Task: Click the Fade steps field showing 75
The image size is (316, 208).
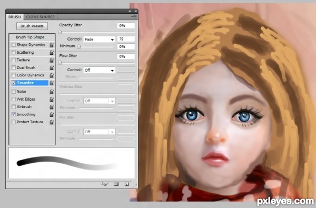Action: point(126,39)
